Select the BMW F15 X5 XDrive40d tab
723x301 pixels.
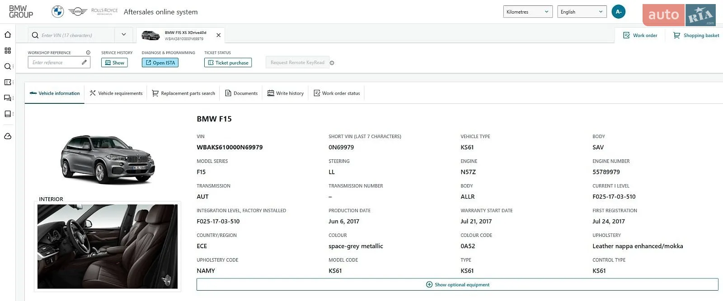(180, 35)
